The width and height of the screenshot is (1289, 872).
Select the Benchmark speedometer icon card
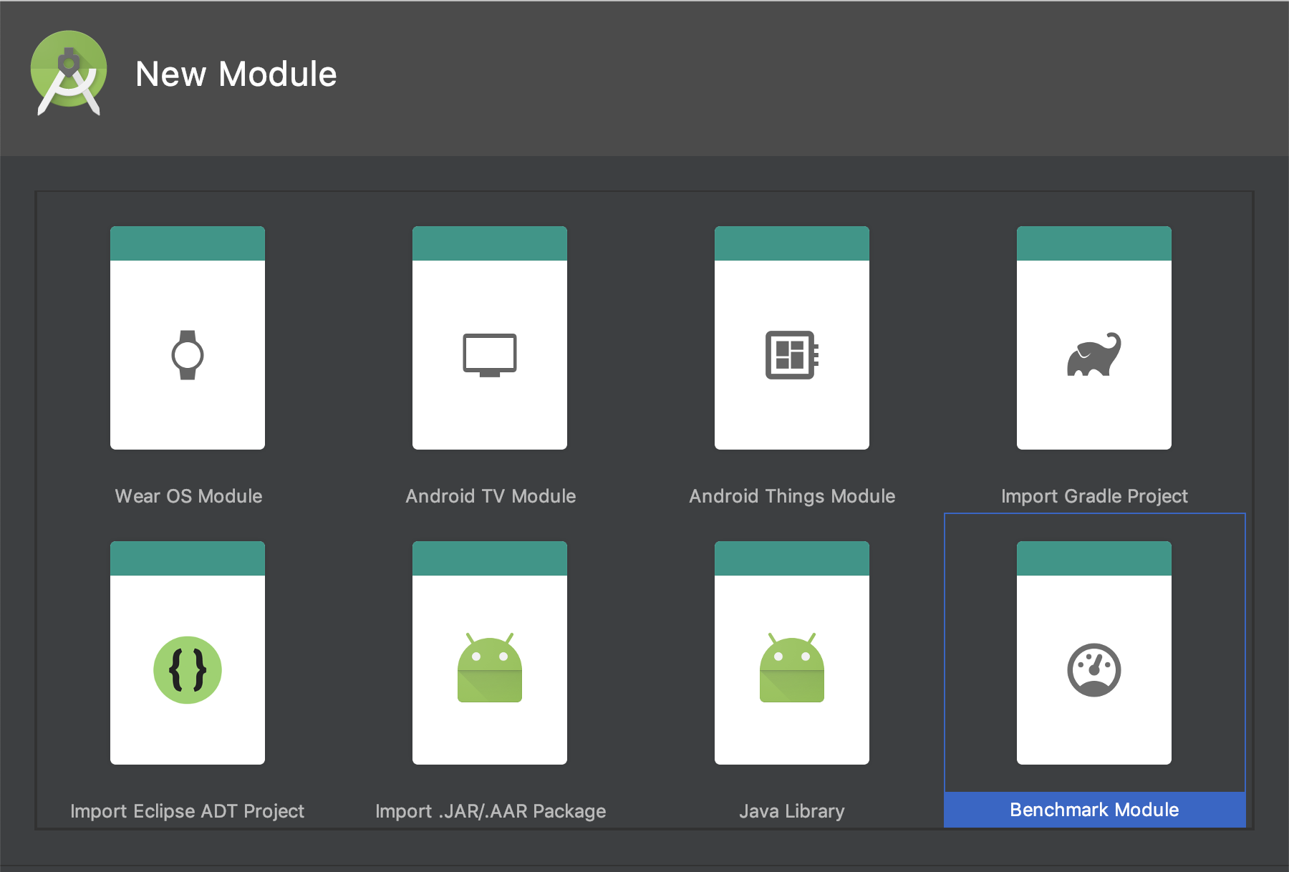click(1094, 653)
